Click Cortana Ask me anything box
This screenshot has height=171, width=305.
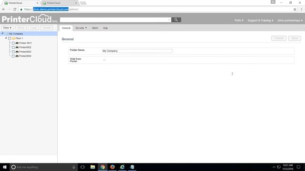43,167
